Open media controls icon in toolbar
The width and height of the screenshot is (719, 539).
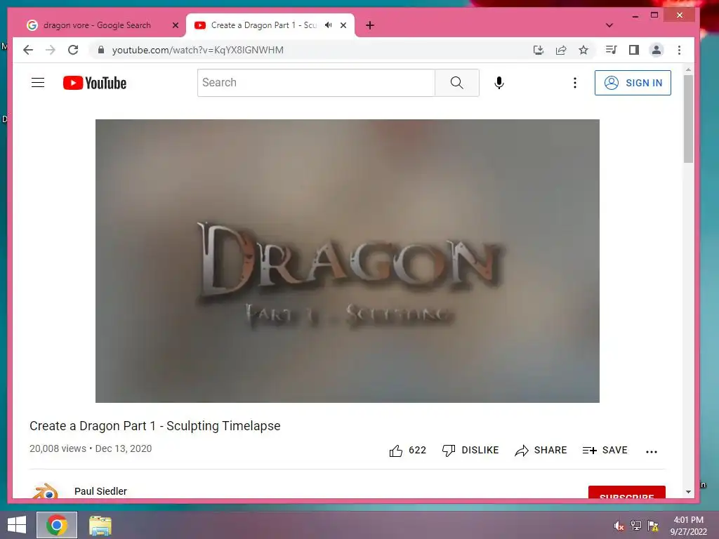pos(612,50)
